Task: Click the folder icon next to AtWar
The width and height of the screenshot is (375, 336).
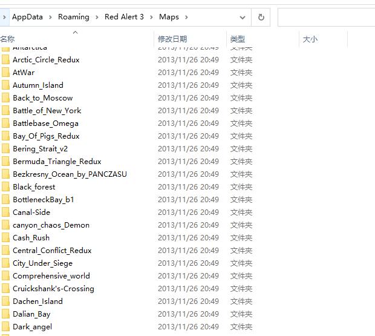Action: pyautogui.click(x=5, y=73)
